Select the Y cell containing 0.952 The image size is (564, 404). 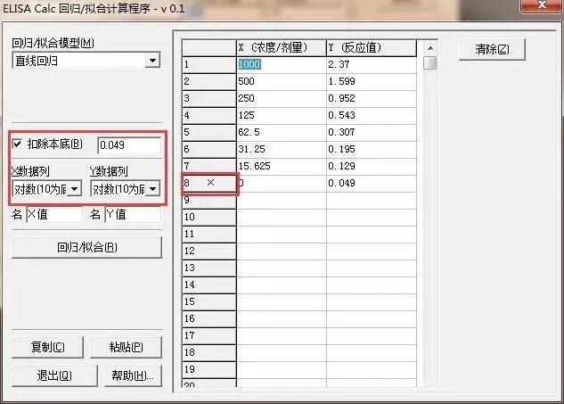(x=372, y=99)
